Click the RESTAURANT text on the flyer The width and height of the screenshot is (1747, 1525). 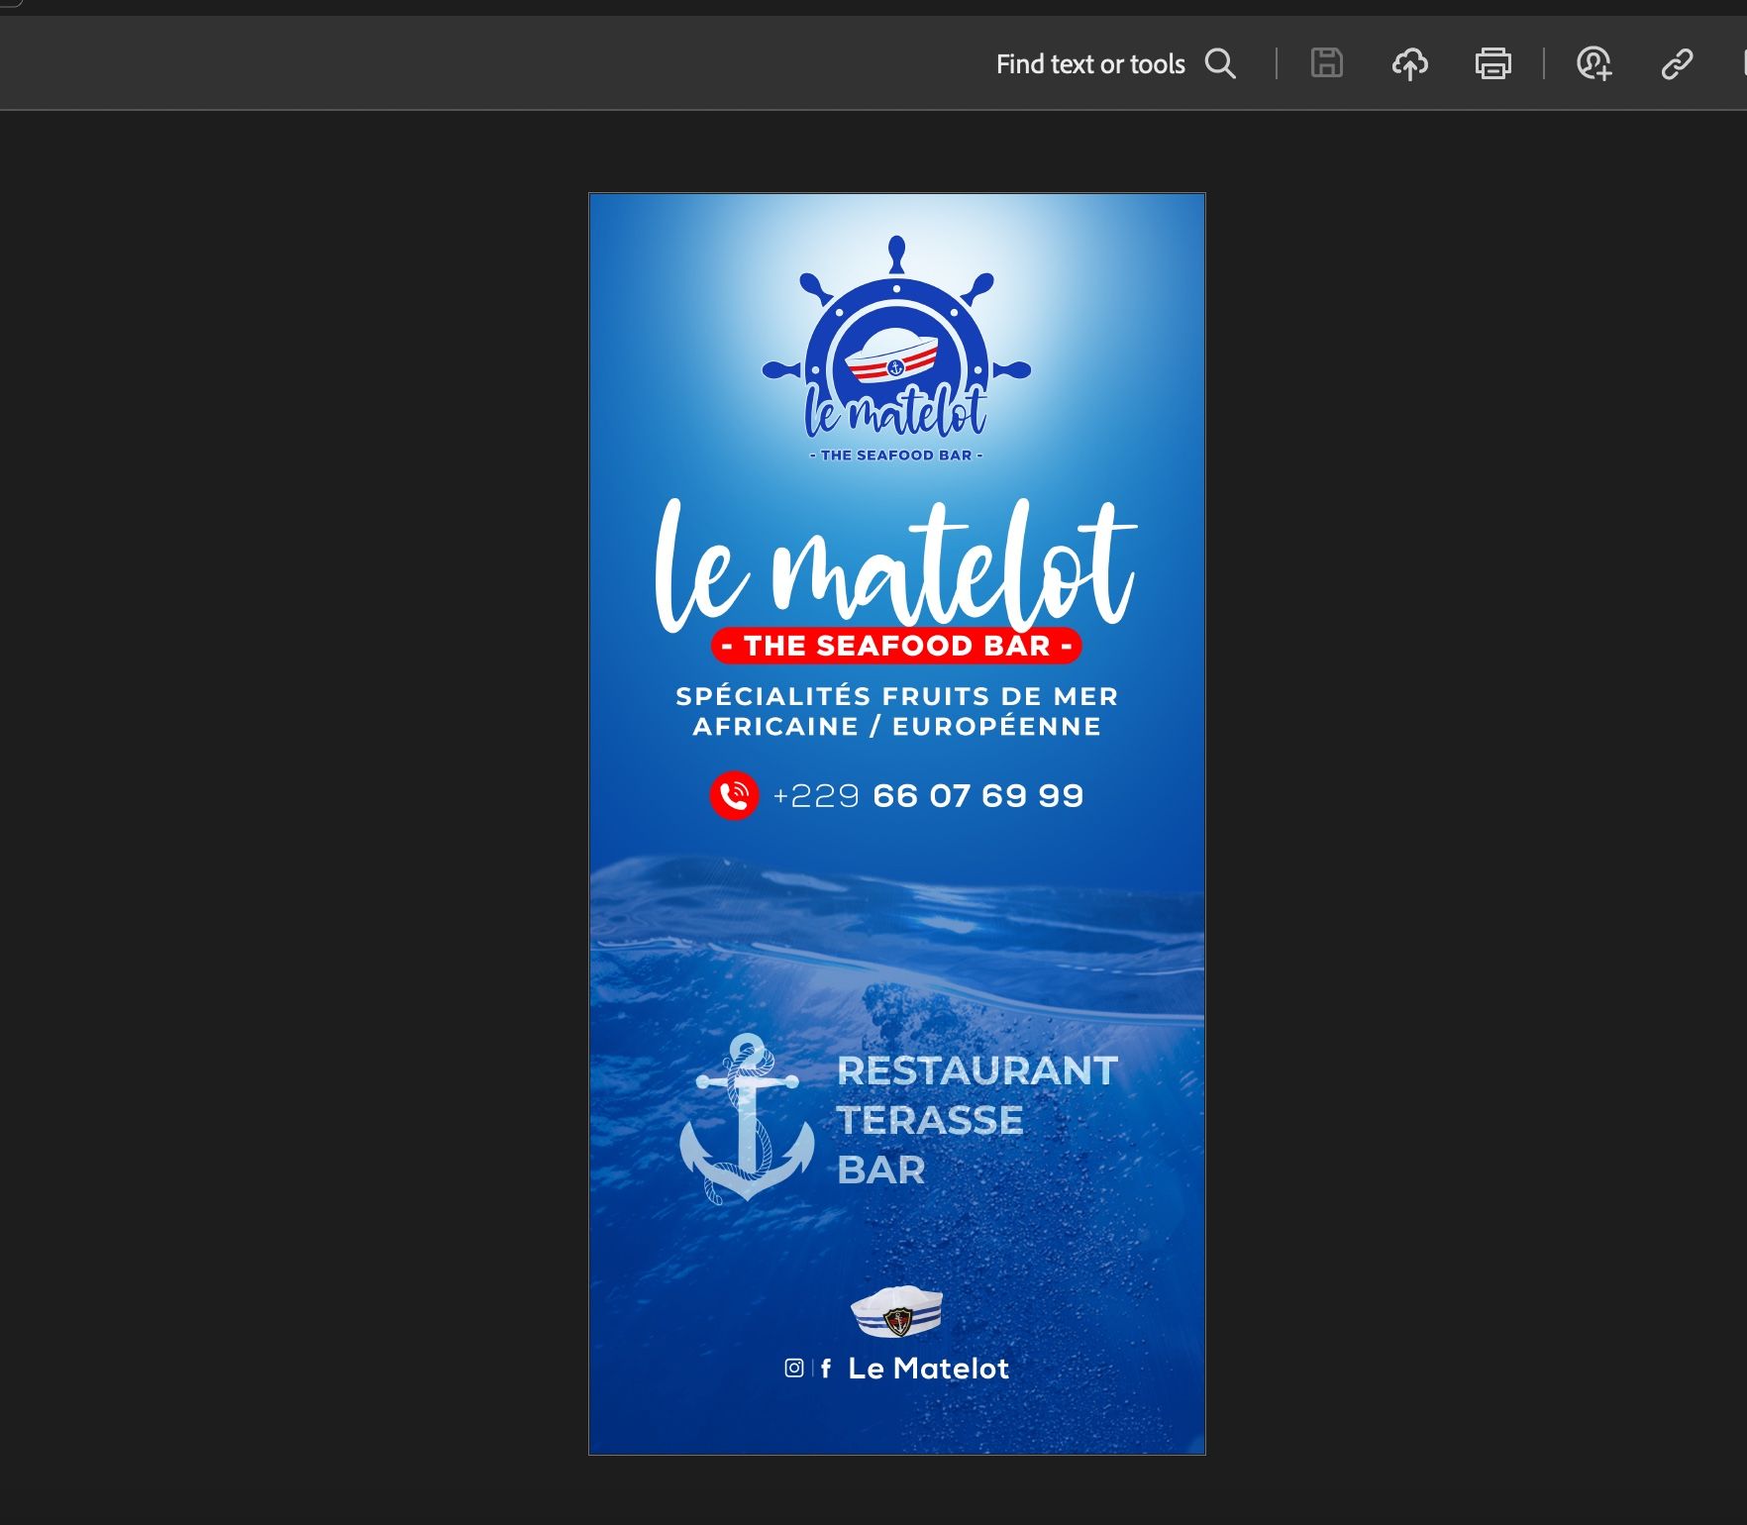(x=977, y=1070)
